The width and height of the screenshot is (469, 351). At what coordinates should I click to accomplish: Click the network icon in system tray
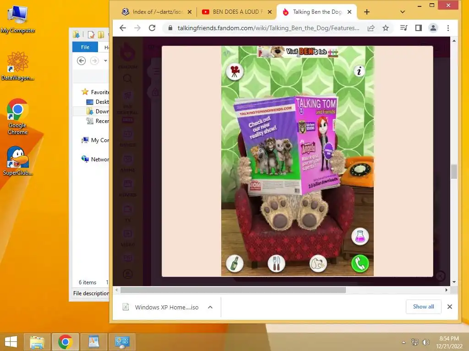[415, 342]
